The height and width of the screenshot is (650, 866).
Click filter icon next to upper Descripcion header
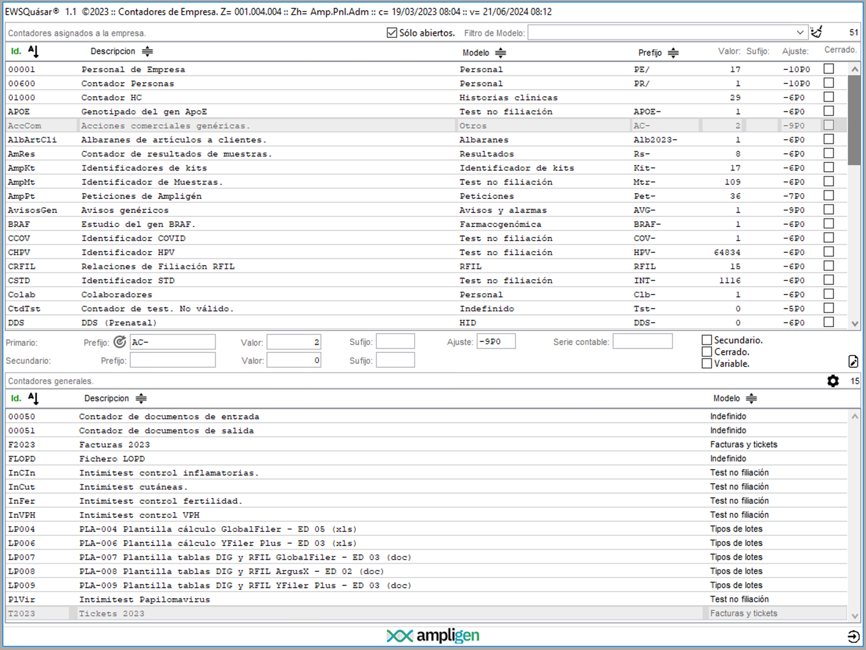(147, 51)
